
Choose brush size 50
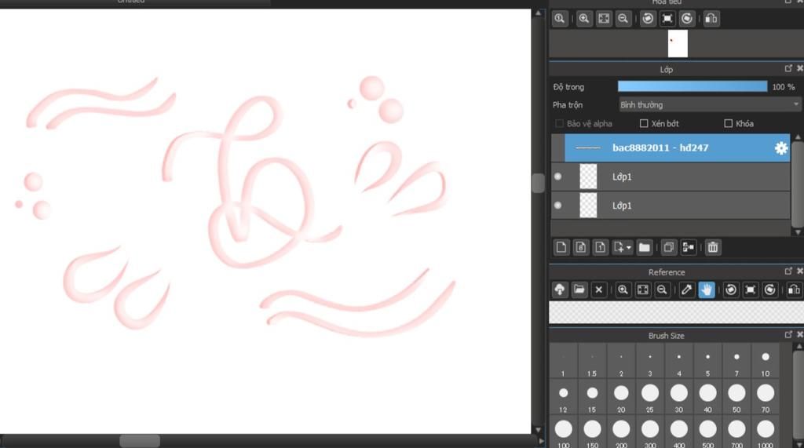736,399
